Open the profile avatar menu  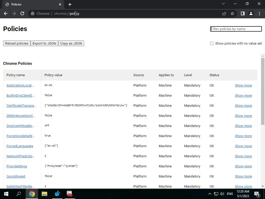(x=251, y=13)
